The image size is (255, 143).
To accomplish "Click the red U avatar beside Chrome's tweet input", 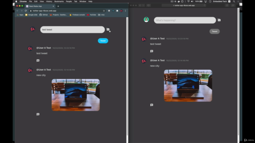I will click(x=33, y=29).
